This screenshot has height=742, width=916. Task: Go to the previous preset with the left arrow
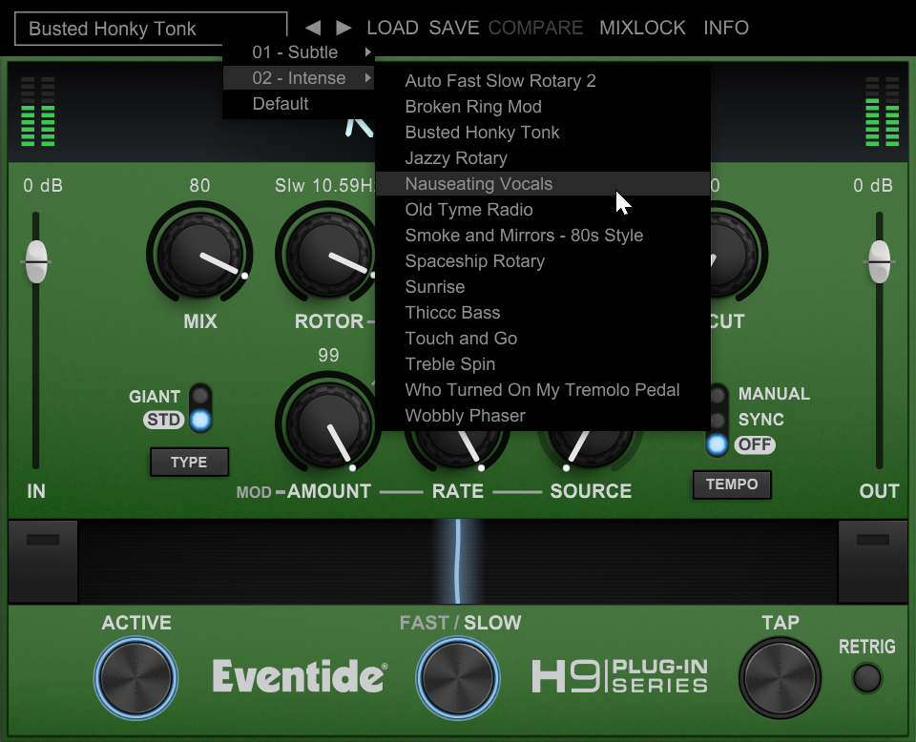tap(313, 28)
